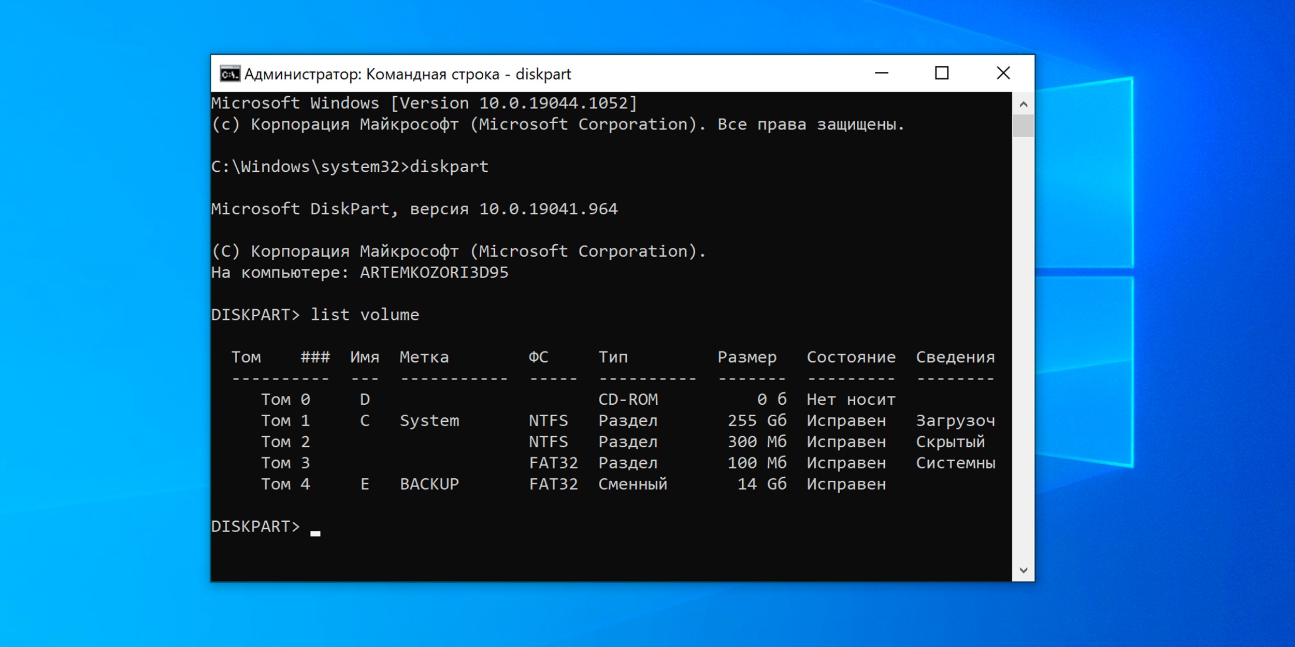Click the FAT32 label of Том 3
This screenshot has height=647, width=1295.
pos(553,463)
